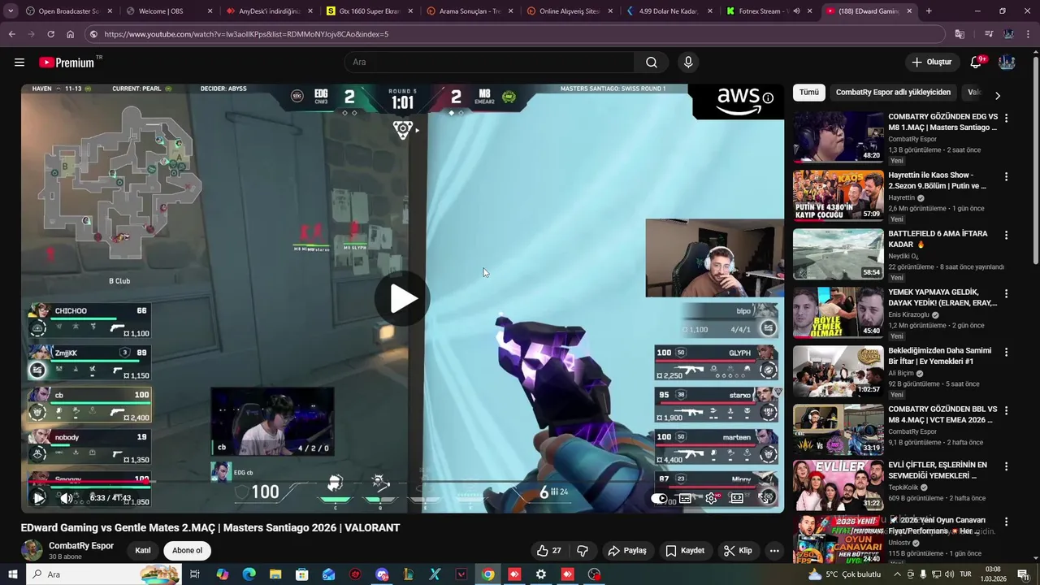
Task: Start voice search with the microphone icon
Action: [688, 63]
